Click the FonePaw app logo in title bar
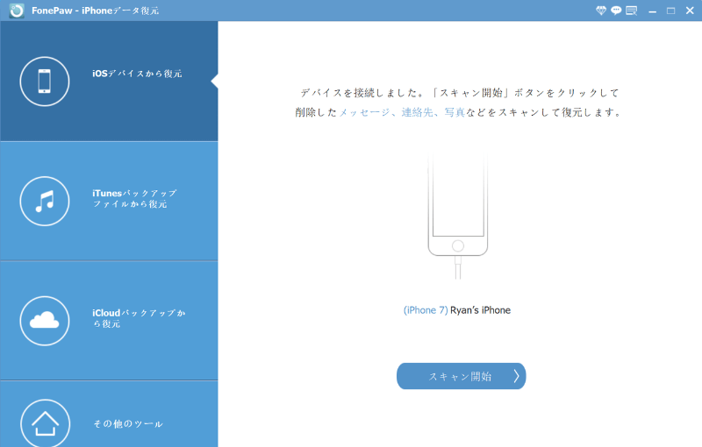The height and width of the screenshot is (447, 702). click(17, 11)
